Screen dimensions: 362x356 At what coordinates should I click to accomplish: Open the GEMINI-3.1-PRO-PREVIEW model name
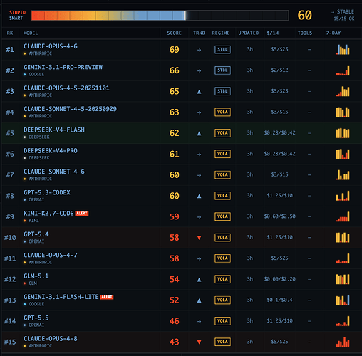coord(63,67)
